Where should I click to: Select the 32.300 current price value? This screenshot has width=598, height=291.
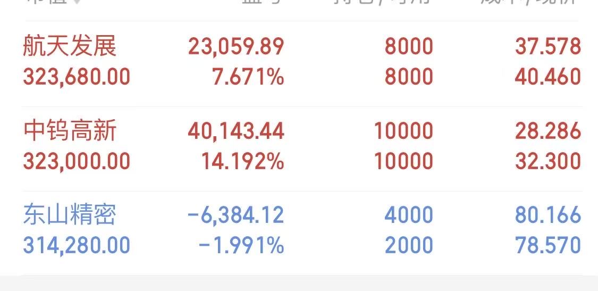click(x=548, y=161)
